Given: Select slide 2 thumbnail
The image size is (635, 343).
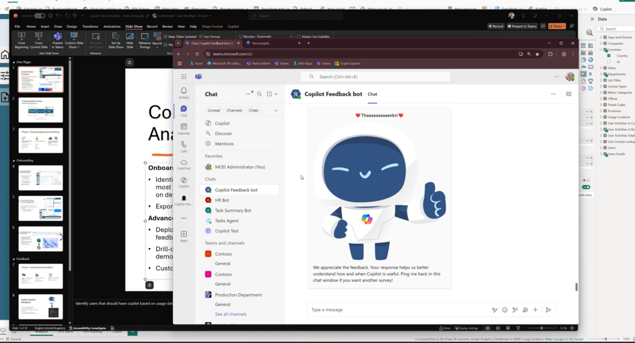Looking at the screenshot, I should [40, 110].
